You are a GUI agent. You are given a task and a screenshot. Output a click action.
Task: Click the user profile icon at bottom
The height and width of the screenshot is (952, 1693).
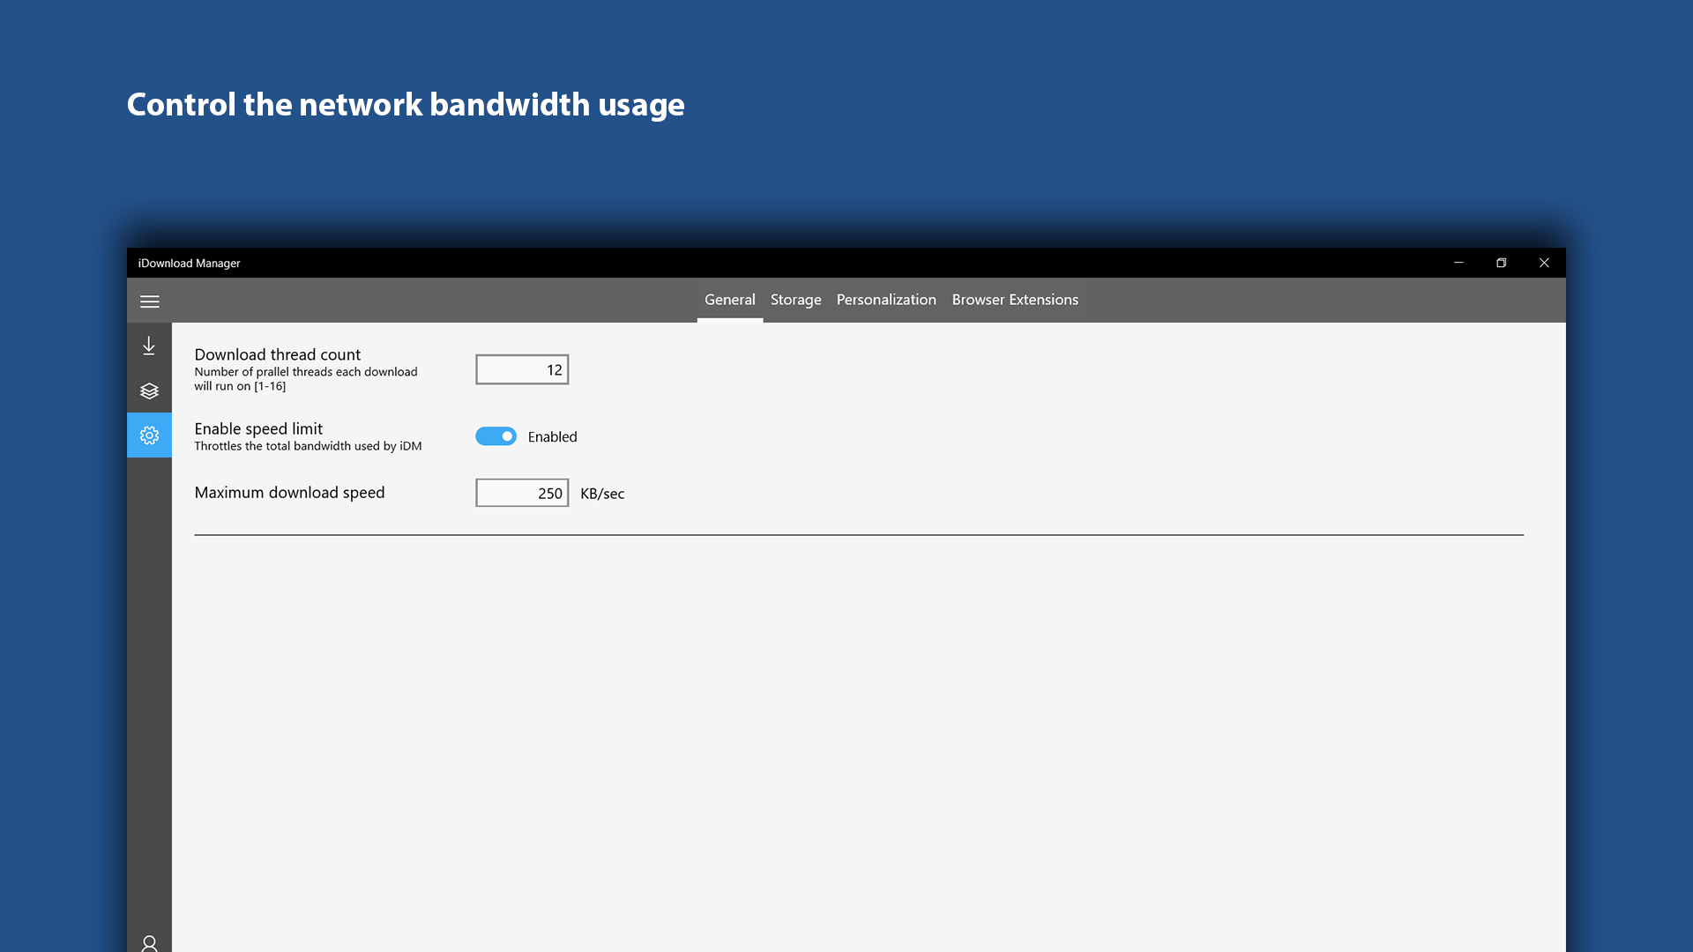click(149, 942)
